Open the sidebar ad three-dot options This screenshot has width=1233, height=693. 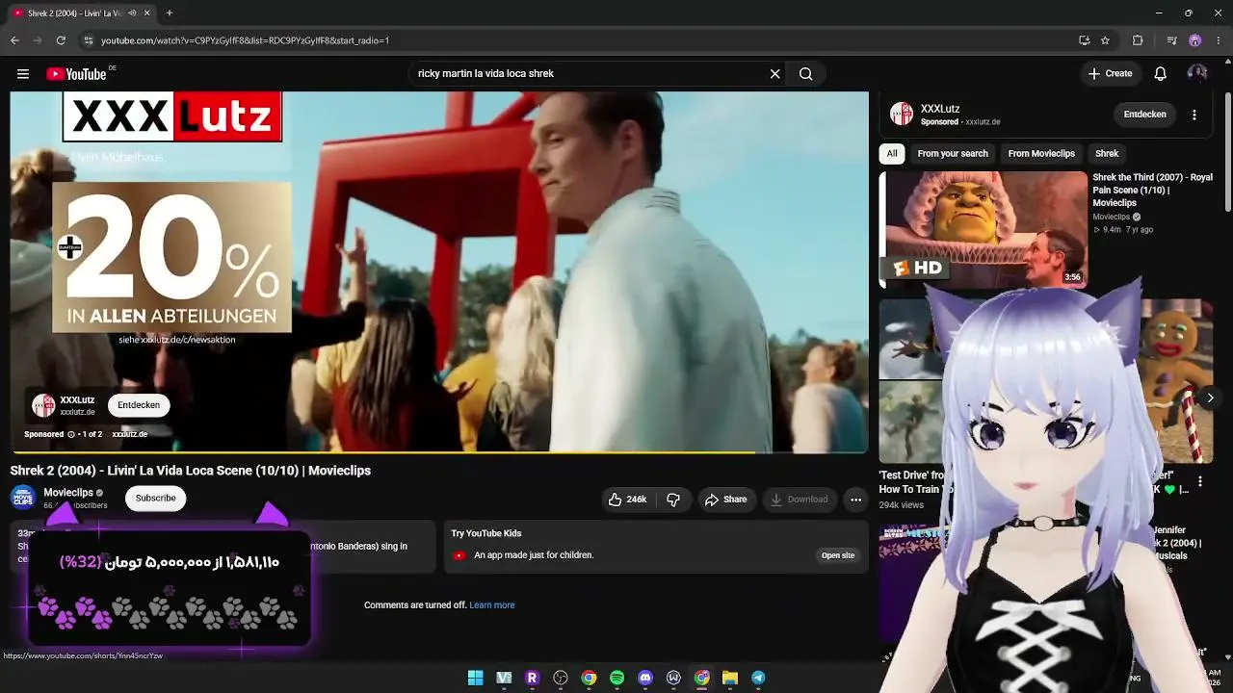[x=1194, y=115]
